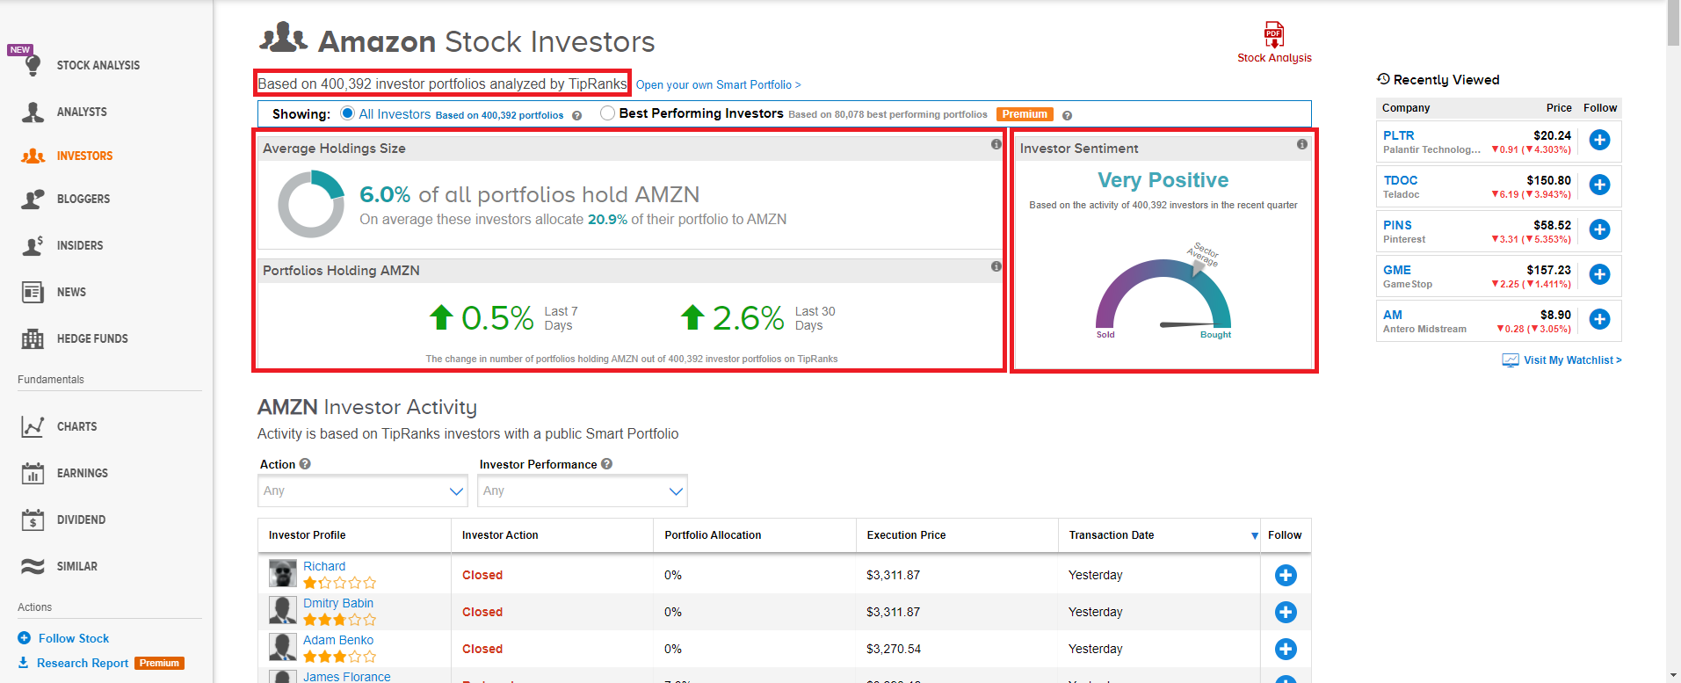
Task: Sort by Portfolio Allocation column header
Action: tap(713, 535)
